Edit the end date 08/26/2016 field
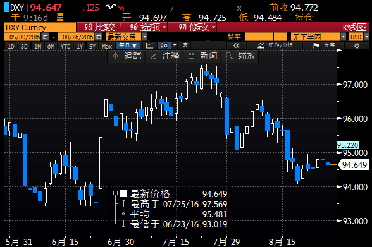Image resolution: width=372 pixels, height=247 pixels. tap(76, 37)
